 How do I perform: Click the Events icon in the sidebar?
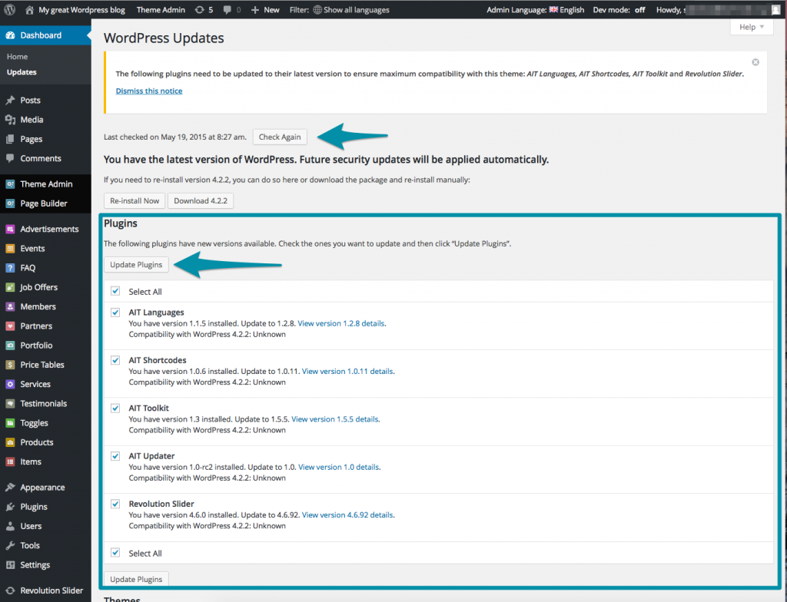pos(10,248)
